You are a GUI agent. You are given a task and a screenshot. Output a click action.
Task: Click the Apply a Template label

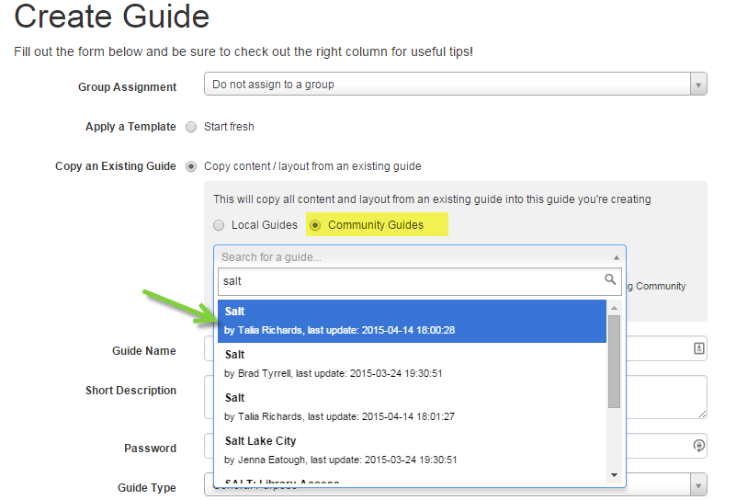coord(130,127)
